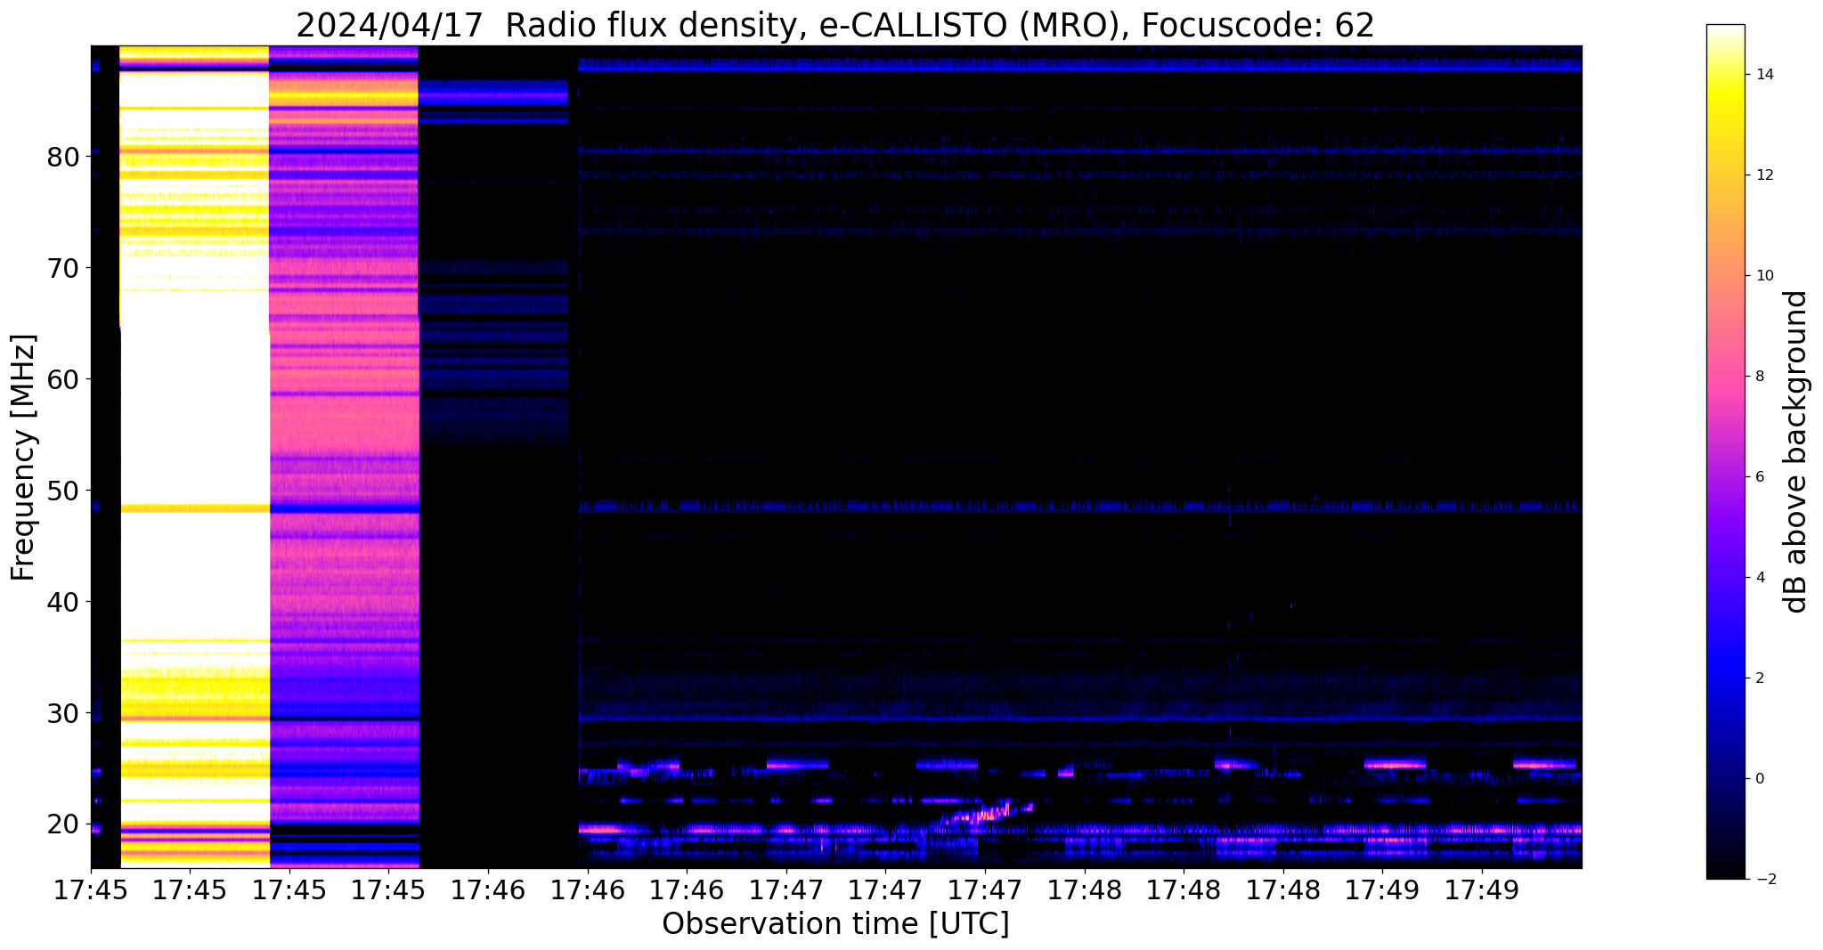Click the plot title mentioning e-CALLISTO (MRO)
The height and width of the screenshot is (950, 1823).
click(x=835, y=24)
